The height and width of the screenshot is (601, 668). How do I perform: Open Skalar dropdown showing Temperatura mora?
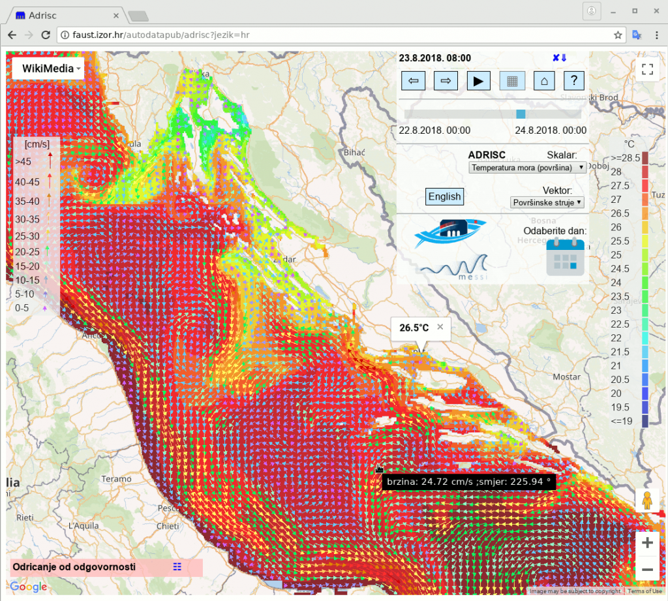point(527,168)
